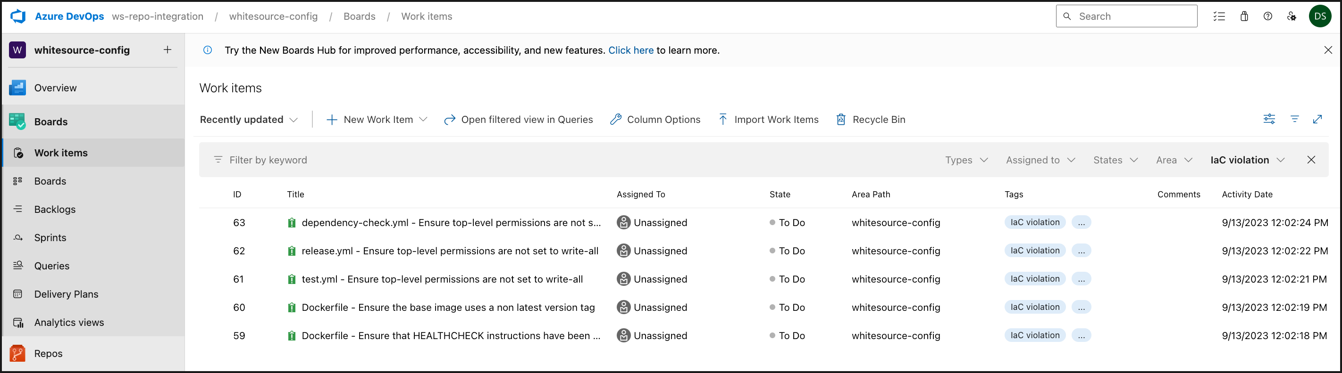Open the States filter dropdown

tap(1116, 160)
